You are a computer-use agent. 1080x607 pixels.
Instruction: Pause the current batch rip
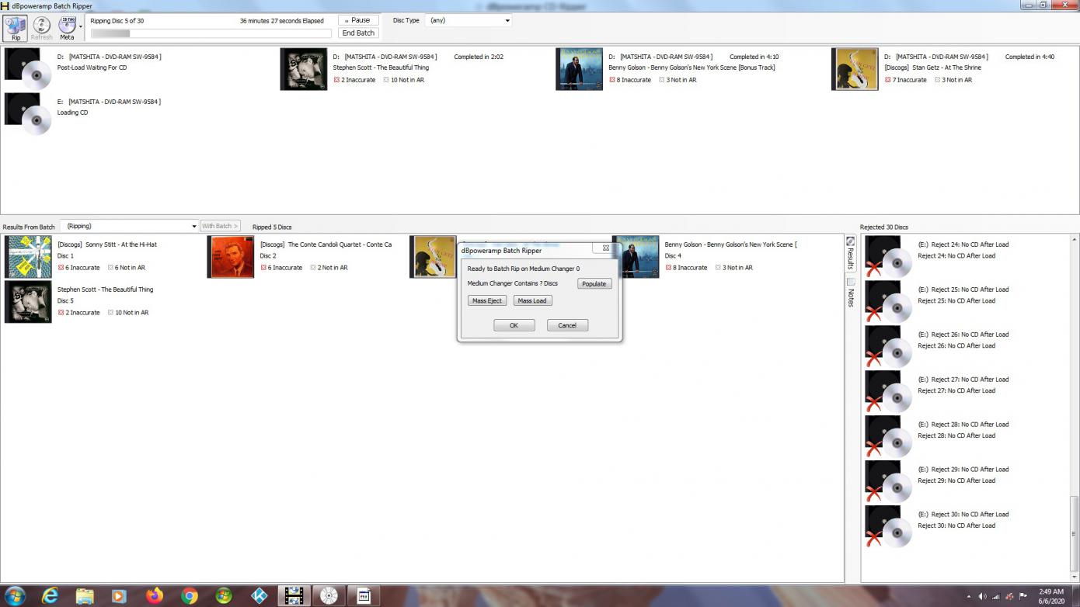358,20
